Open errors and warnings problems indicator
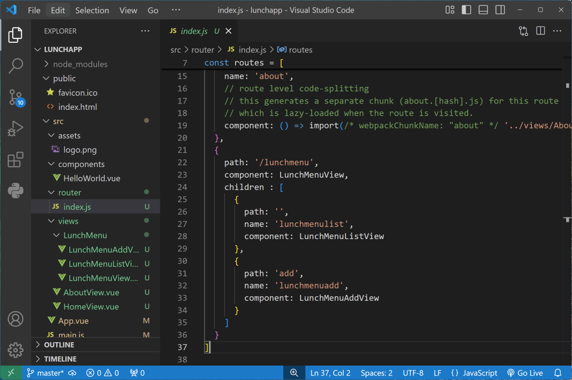This screenshot has width=572, height=380. point(103,373)
